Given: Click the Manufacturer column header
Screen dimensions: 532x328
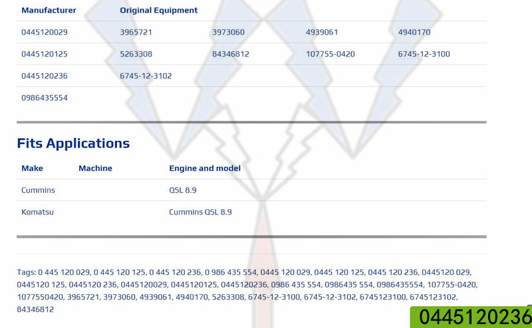Looking at the screenshot, I should click(49, 10).
